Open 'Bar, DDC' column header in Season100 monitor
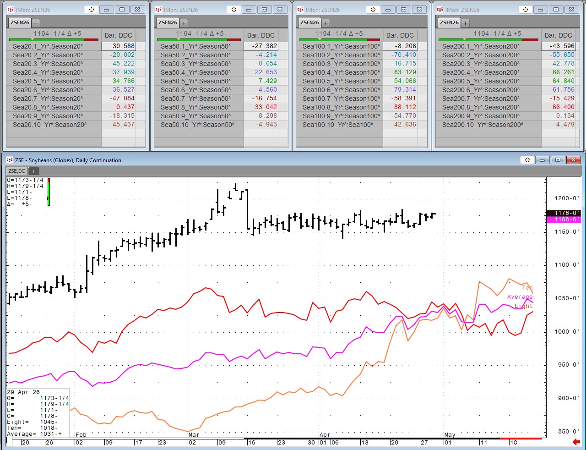Viewport: 586px width, 450px height. (x=400, y=35)
